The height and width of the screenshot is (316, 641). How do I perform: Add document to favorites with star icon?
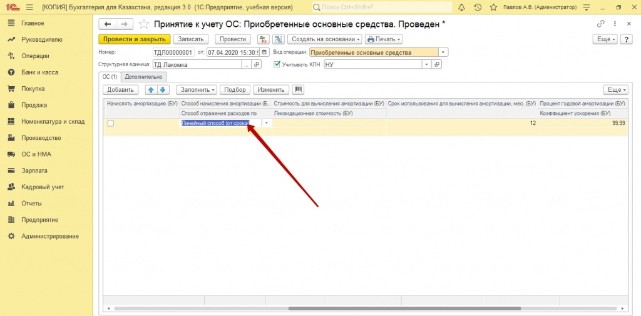click(x=143, y=24)
